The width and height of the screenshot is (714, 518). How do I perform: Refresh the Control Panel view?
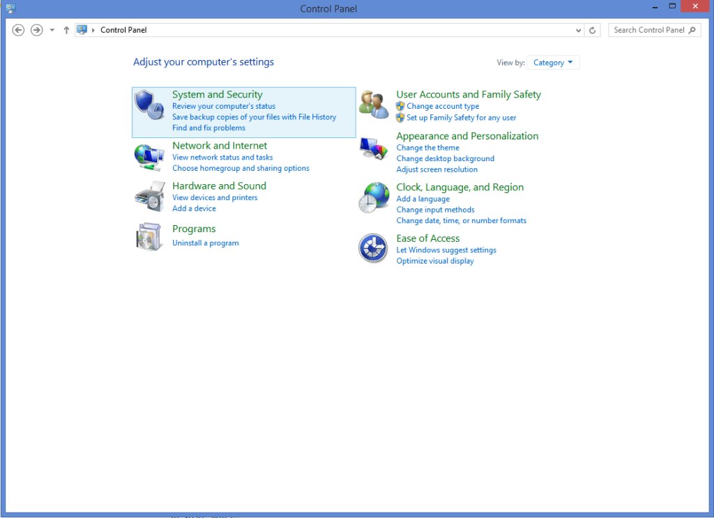pos(593,31)
